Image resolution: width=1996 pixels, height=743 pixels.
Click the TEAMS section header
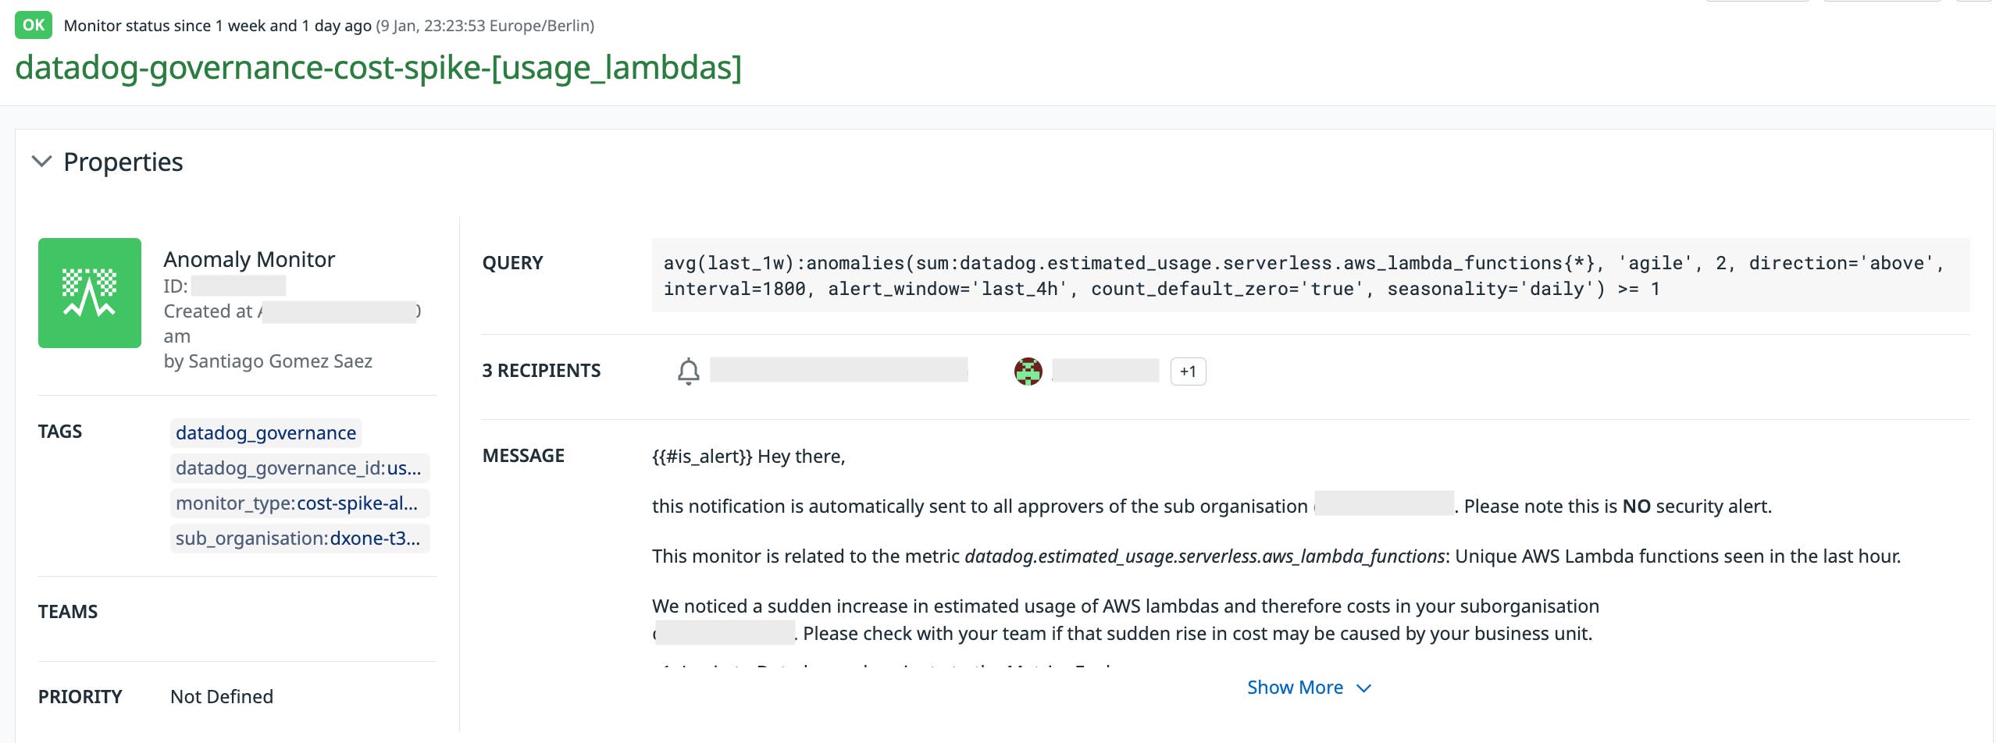pyautogui.click(x=68, y=611)
